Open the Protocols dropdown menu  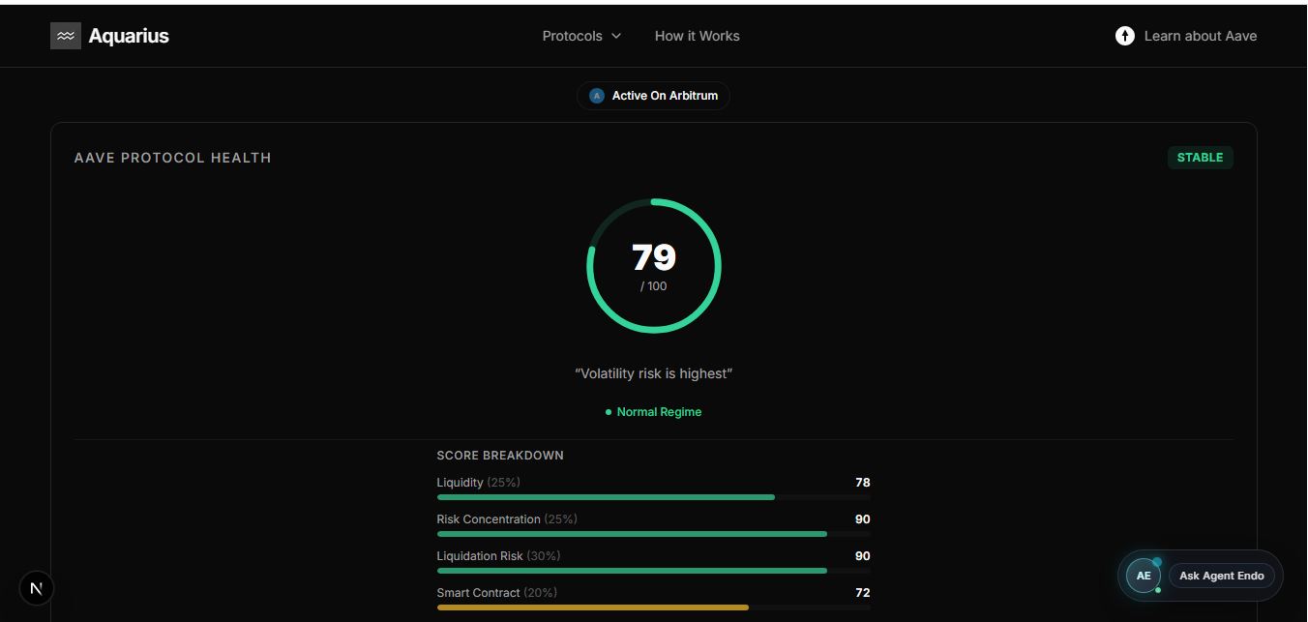coord(581,36)
